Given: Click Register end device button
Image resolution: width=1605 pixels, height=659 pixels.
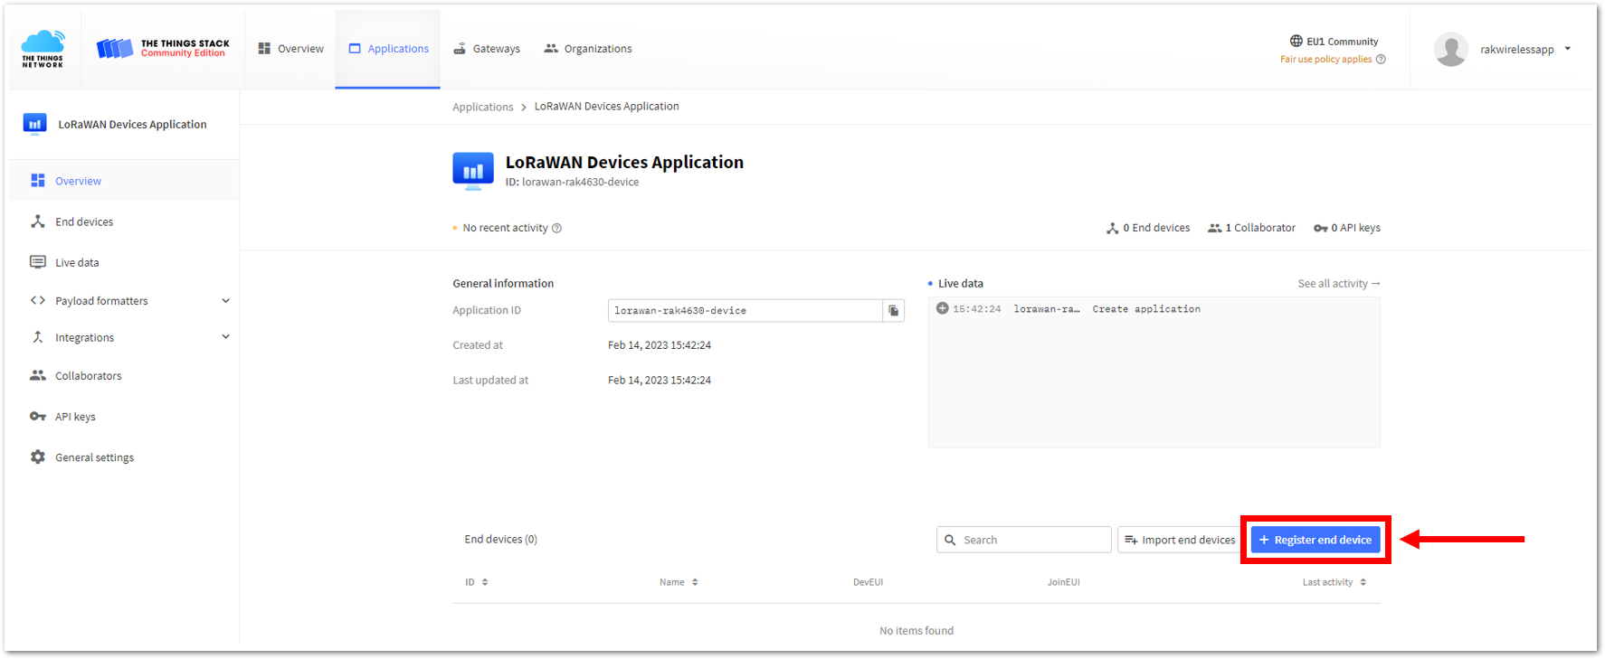Looking at the screenshot, I should click(1315, 540).
